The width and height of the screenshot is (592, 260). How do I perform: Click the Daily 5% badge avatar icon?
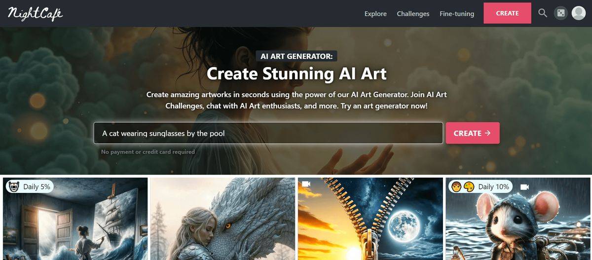[x=14, y=186]
